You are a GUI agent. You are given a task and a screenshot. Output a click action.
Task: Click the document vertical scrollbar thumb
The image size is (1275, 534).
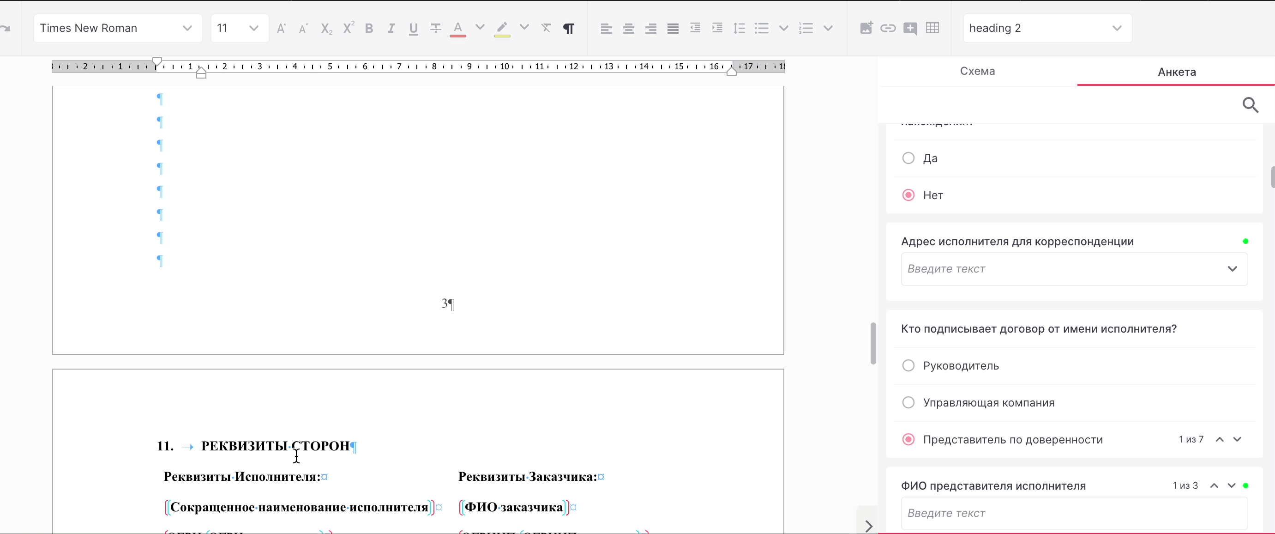pos(873,343)
